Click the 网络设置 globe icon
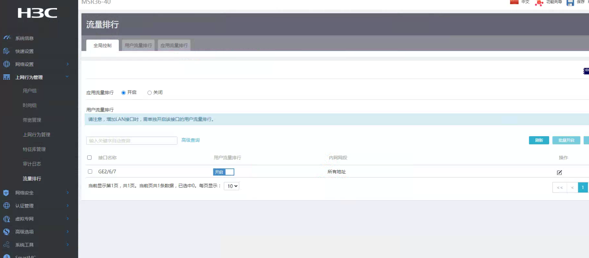The image size is (589, 258). (7, 64)
